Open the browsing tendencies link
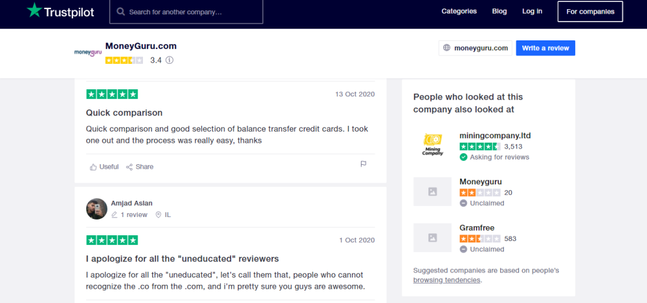The height and width of the screenshot is (303, 647). [447, 280]
